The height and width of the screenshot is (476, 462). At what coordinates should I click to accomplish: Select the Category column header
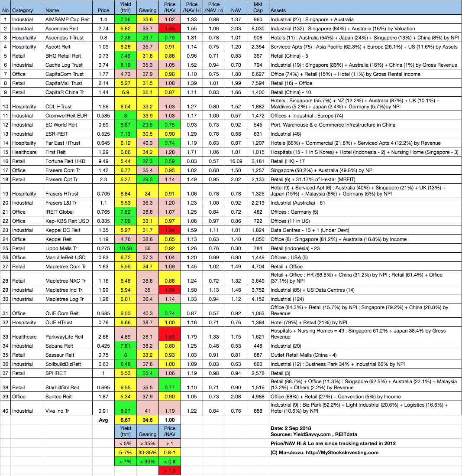tap(27, 7)
